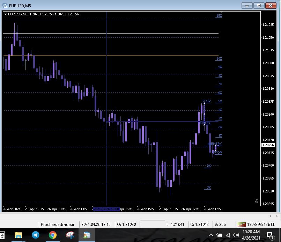Click the highlighted 2021.04.26 15:00 time label
This screenshot has height=242, width=281.
pos(106,209)
